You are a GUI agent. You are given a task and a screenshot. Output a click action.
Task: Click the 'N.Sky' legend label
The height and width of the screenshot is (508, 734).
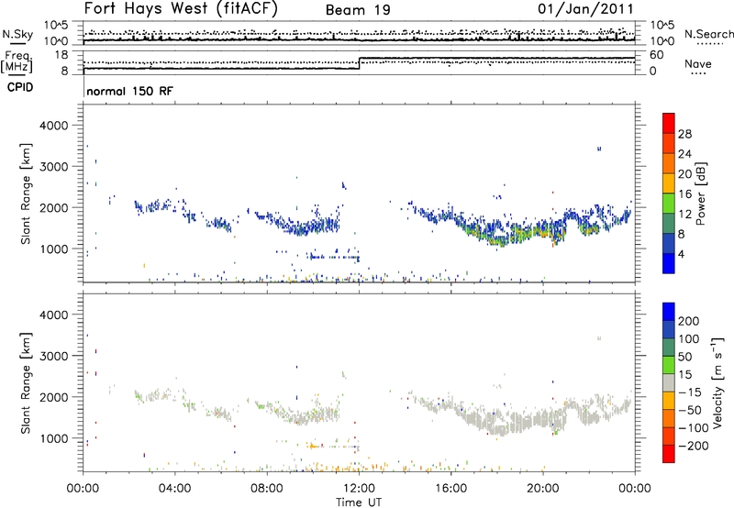click(x=17, y=34)
